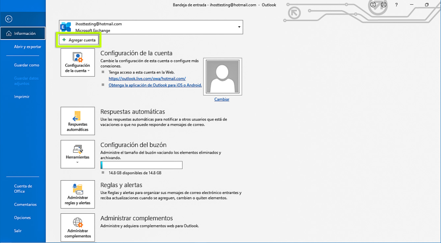441x243 pixels.
Task: Open Administrar reglas y alertas
Action: coord(78,194)
